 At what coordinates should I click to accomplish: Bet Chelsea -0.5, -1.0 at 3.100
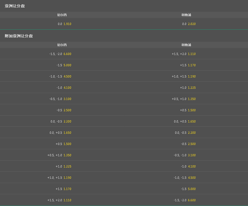pos(61,99)
